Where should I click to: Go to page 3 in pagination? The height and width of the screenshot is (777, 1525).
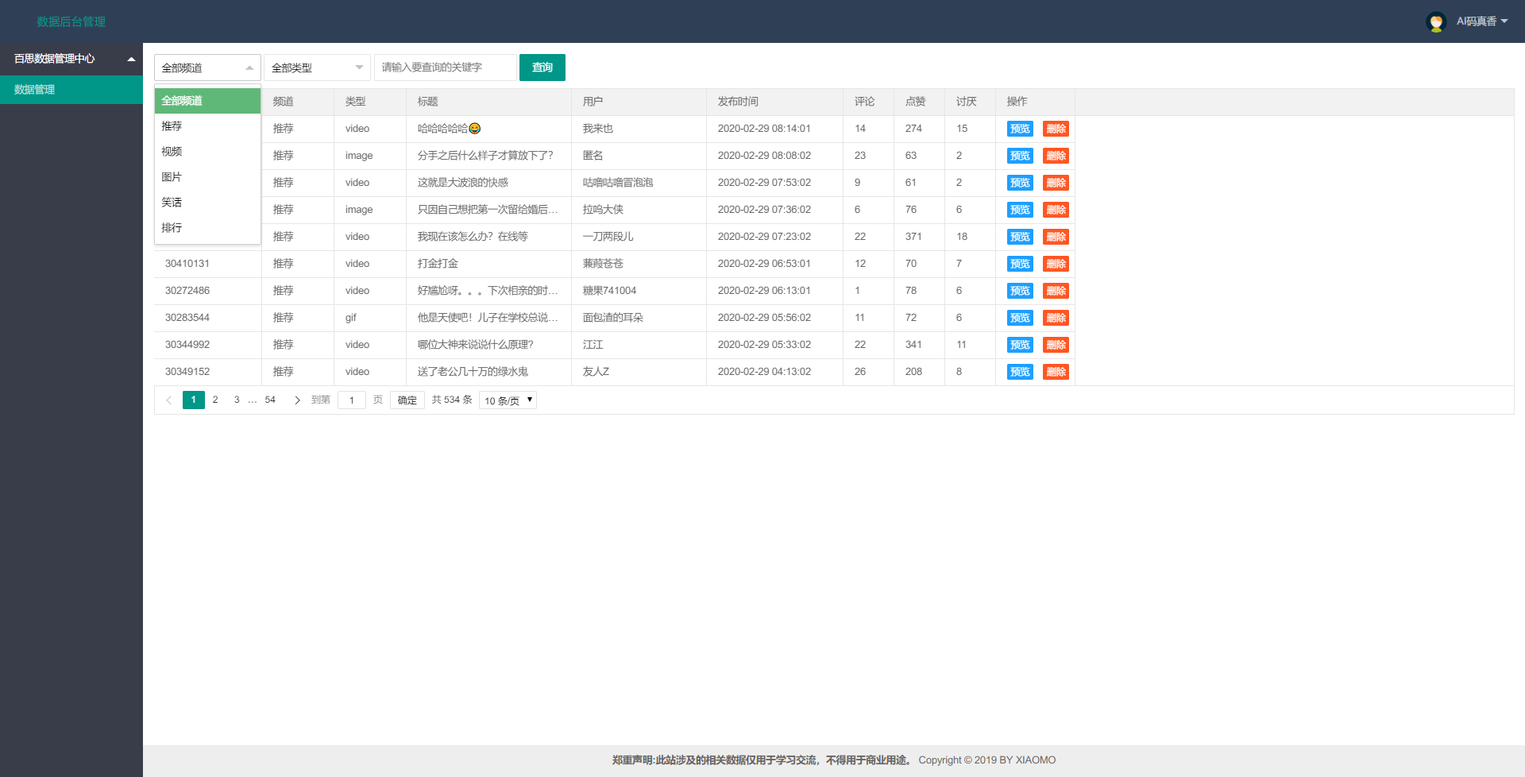click(x=237, y=400)
